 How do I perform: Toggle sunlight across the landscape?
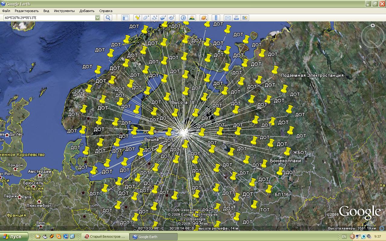click(192, 18)
